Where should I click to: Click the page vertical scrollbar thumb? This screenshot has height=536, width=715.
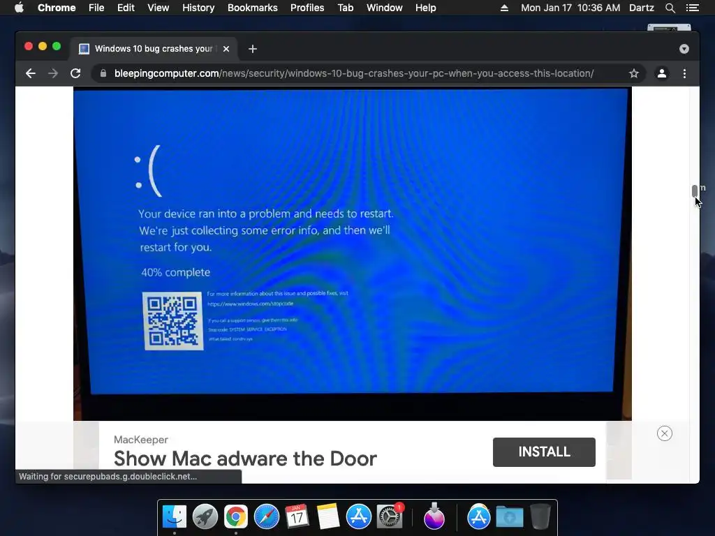click(695, 191)
